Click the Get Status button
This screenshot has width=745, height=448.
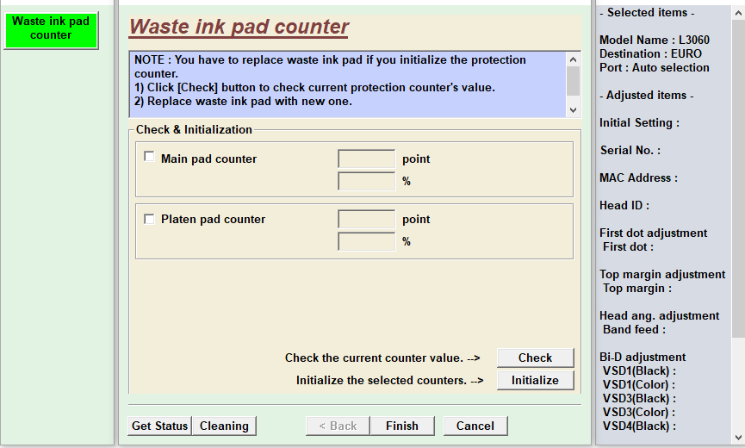[x=159, y=426]
